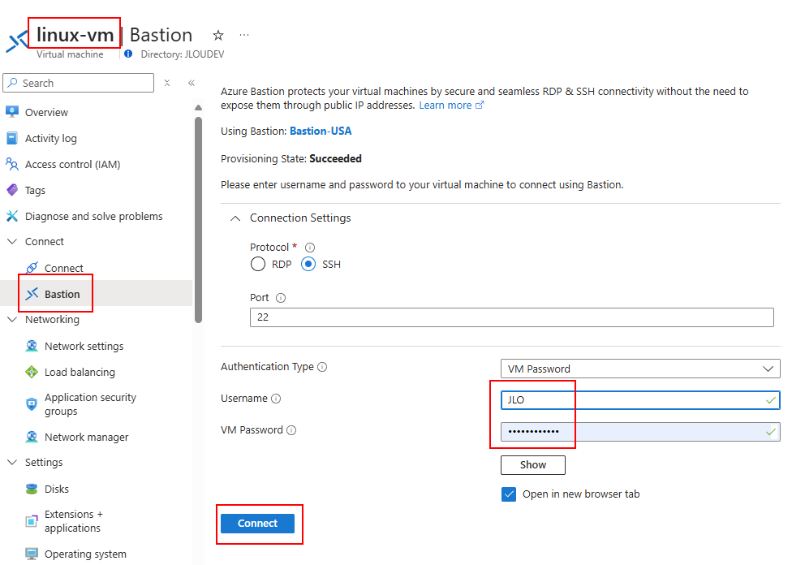The height and width of the screenshot is (565, 792).
Task: Click the Connect plug icon in sidebar
Action: point(32,267)
